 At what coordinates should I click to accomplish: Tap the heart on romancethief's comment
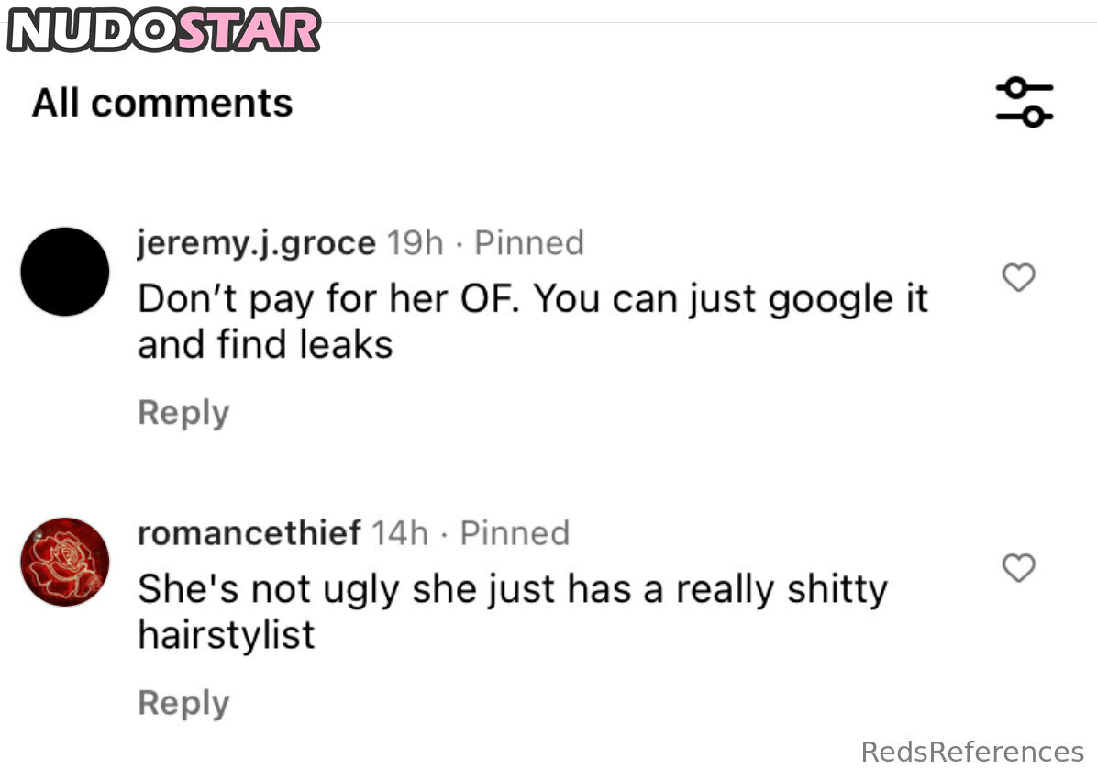click(1018, 568)
